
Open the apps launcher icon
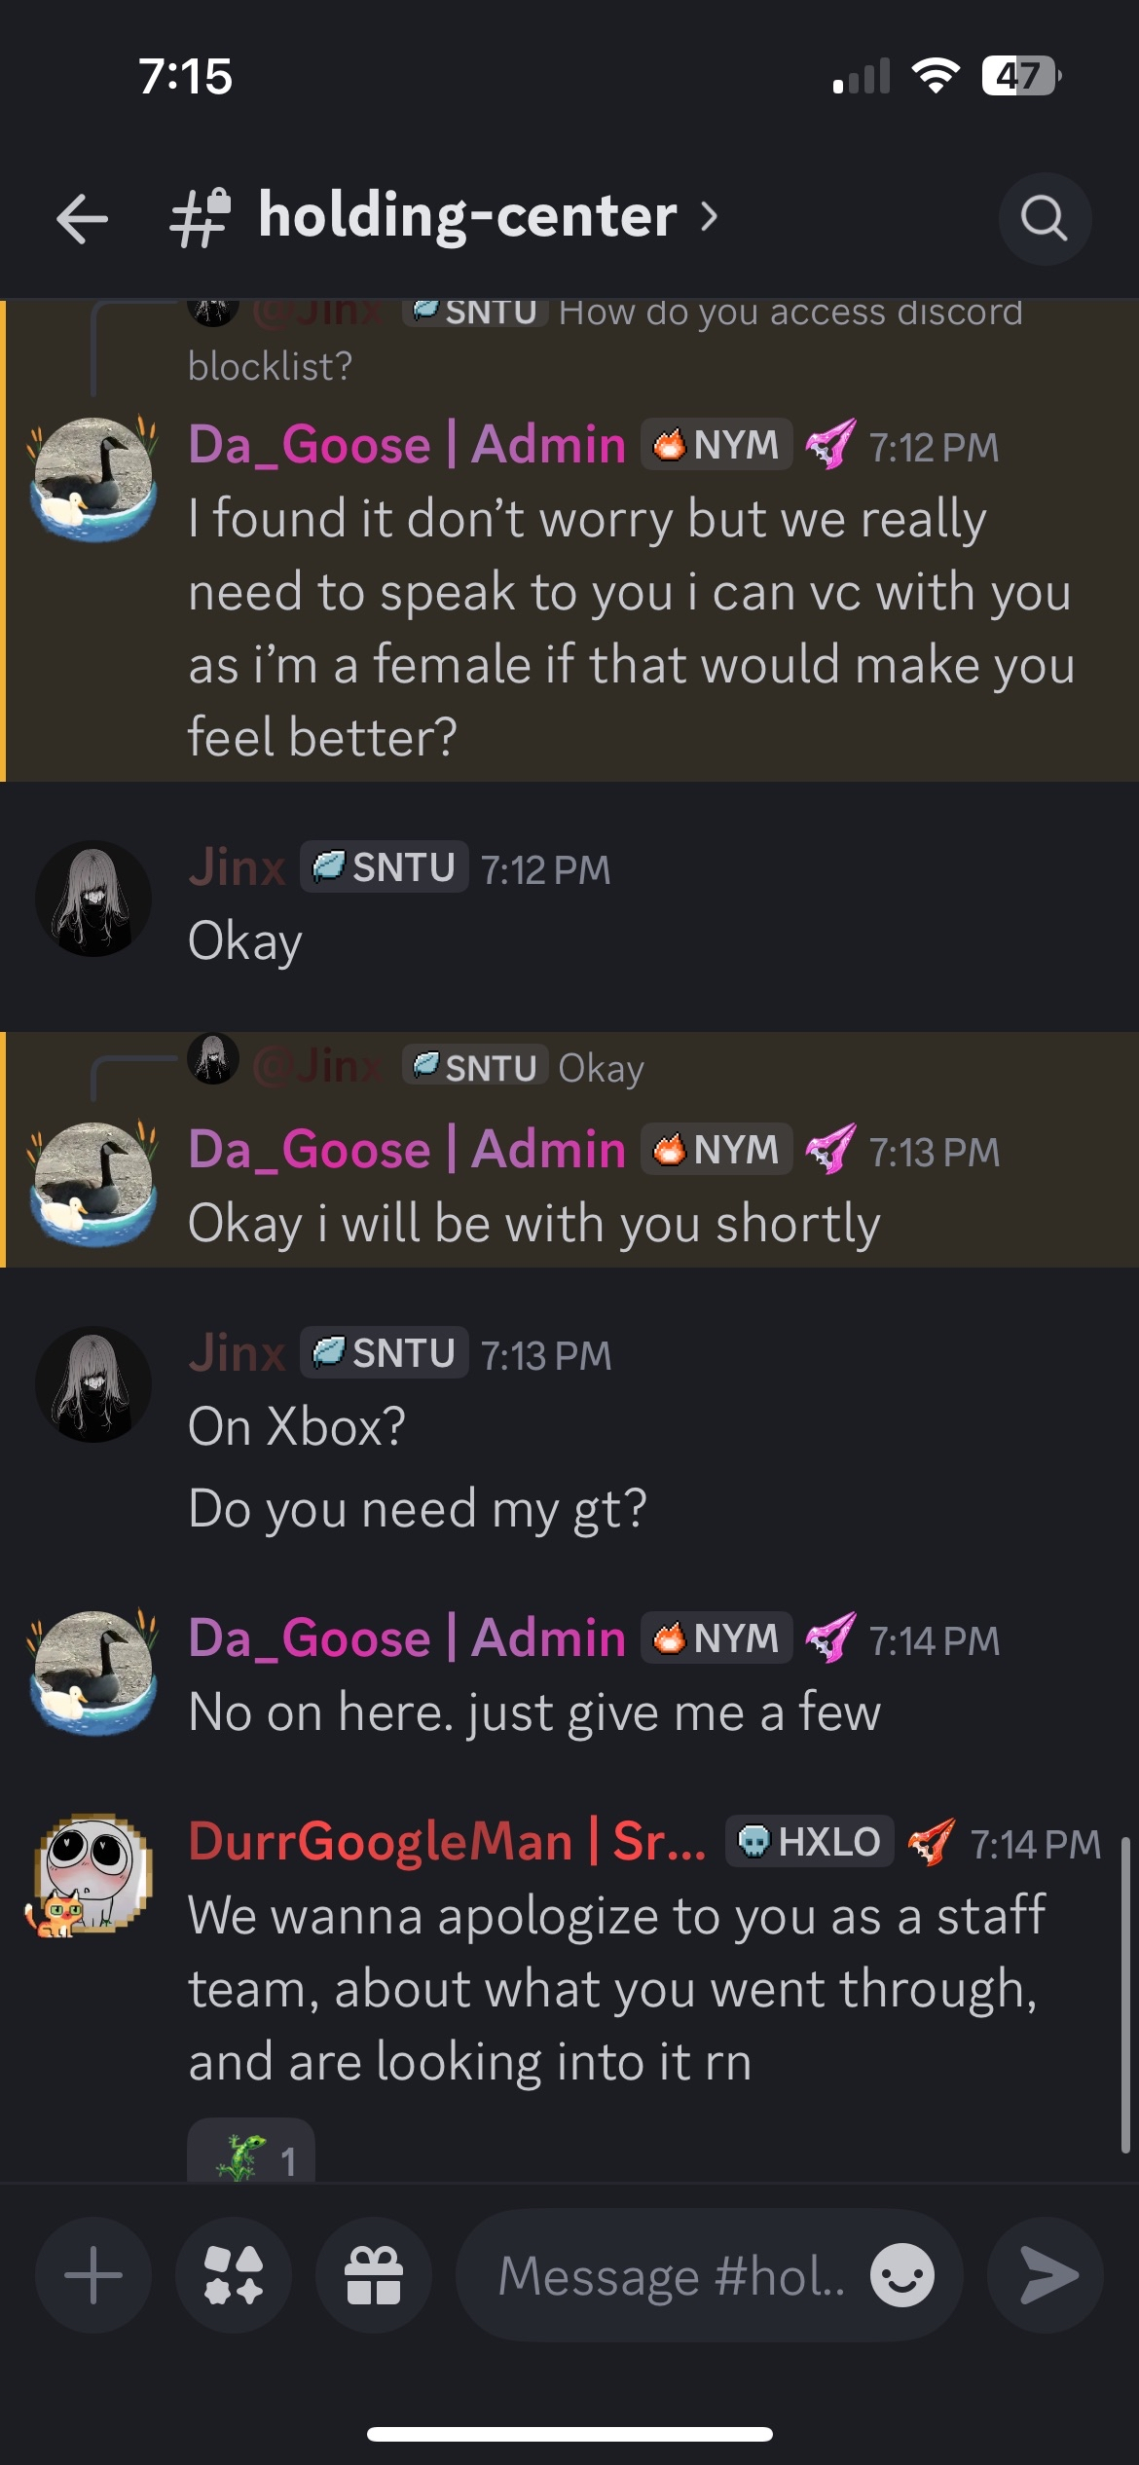point(234,2275)
